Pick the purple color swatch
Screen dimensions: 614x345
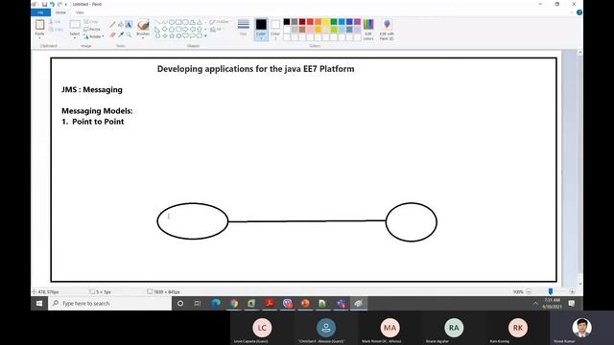(x=357, y=22)
